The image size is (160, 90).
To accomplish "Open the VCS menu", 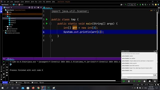I will (x=44, y=2).
